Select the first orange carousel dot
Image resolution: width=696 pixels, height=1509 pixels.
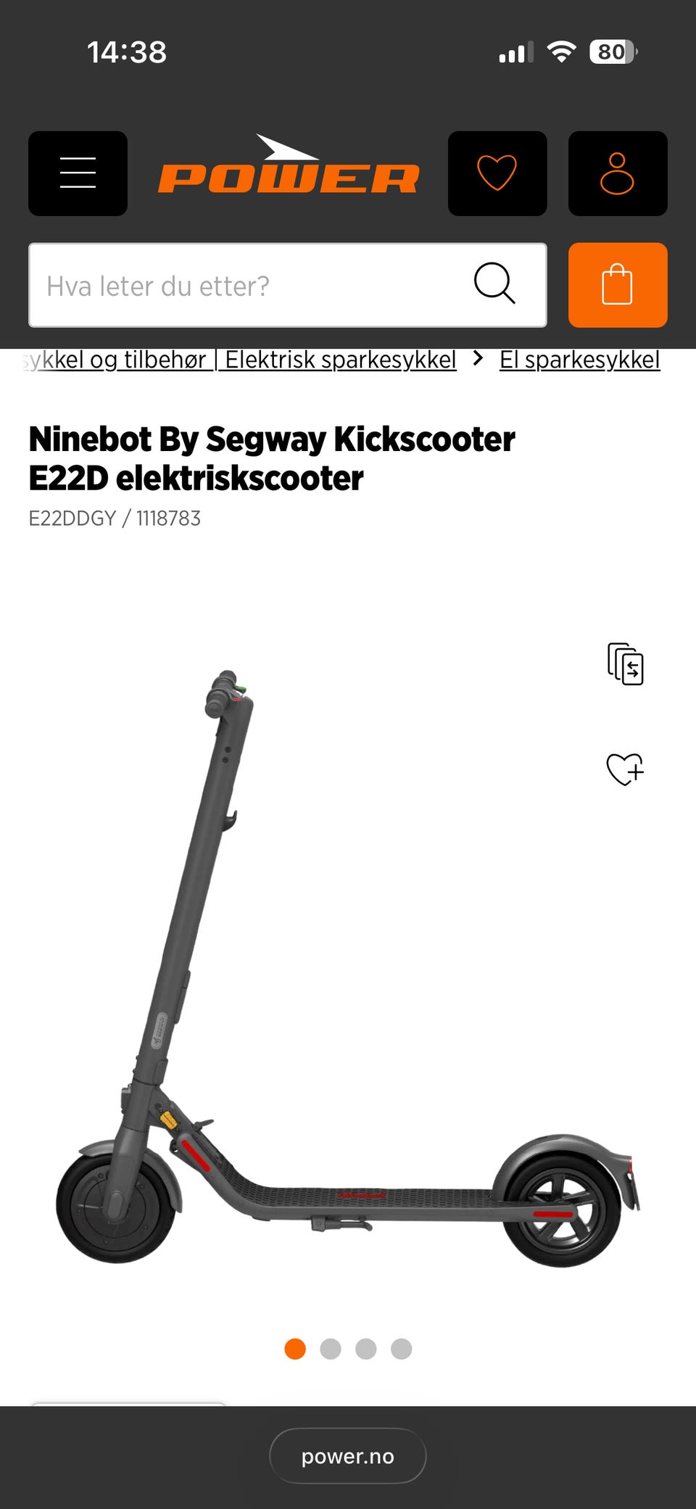tap(295, 1349)
